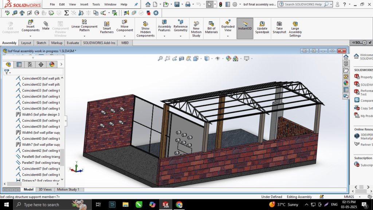Open Smart Fasteners tool
The width and height of the screenshot is (373, 210).
pyautogui.click(x=107, y=26)
